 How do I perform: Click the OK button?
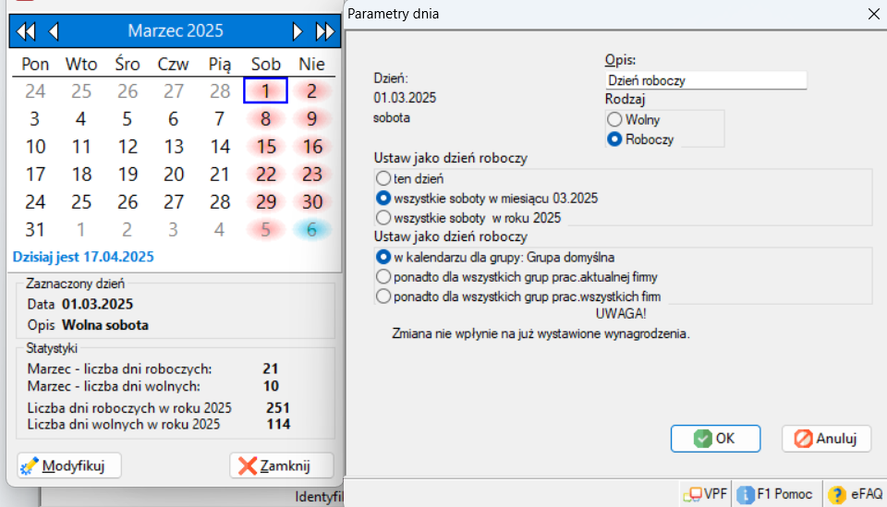pyautogui.click(x=715, y=439)
